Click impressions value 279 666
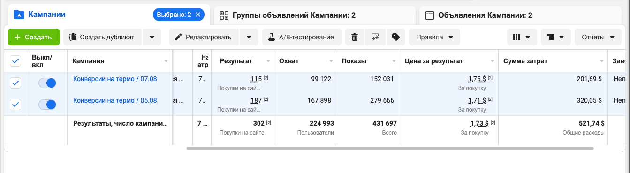Image resolution: width=630 pixels, height=173 pixels. click(382, 100)
